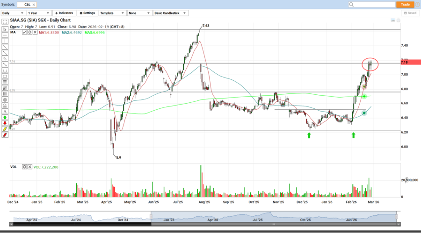Remove the MA indicator
Image resolution: width=421 pixels, height=233 pixels.
tap(35, 32)
